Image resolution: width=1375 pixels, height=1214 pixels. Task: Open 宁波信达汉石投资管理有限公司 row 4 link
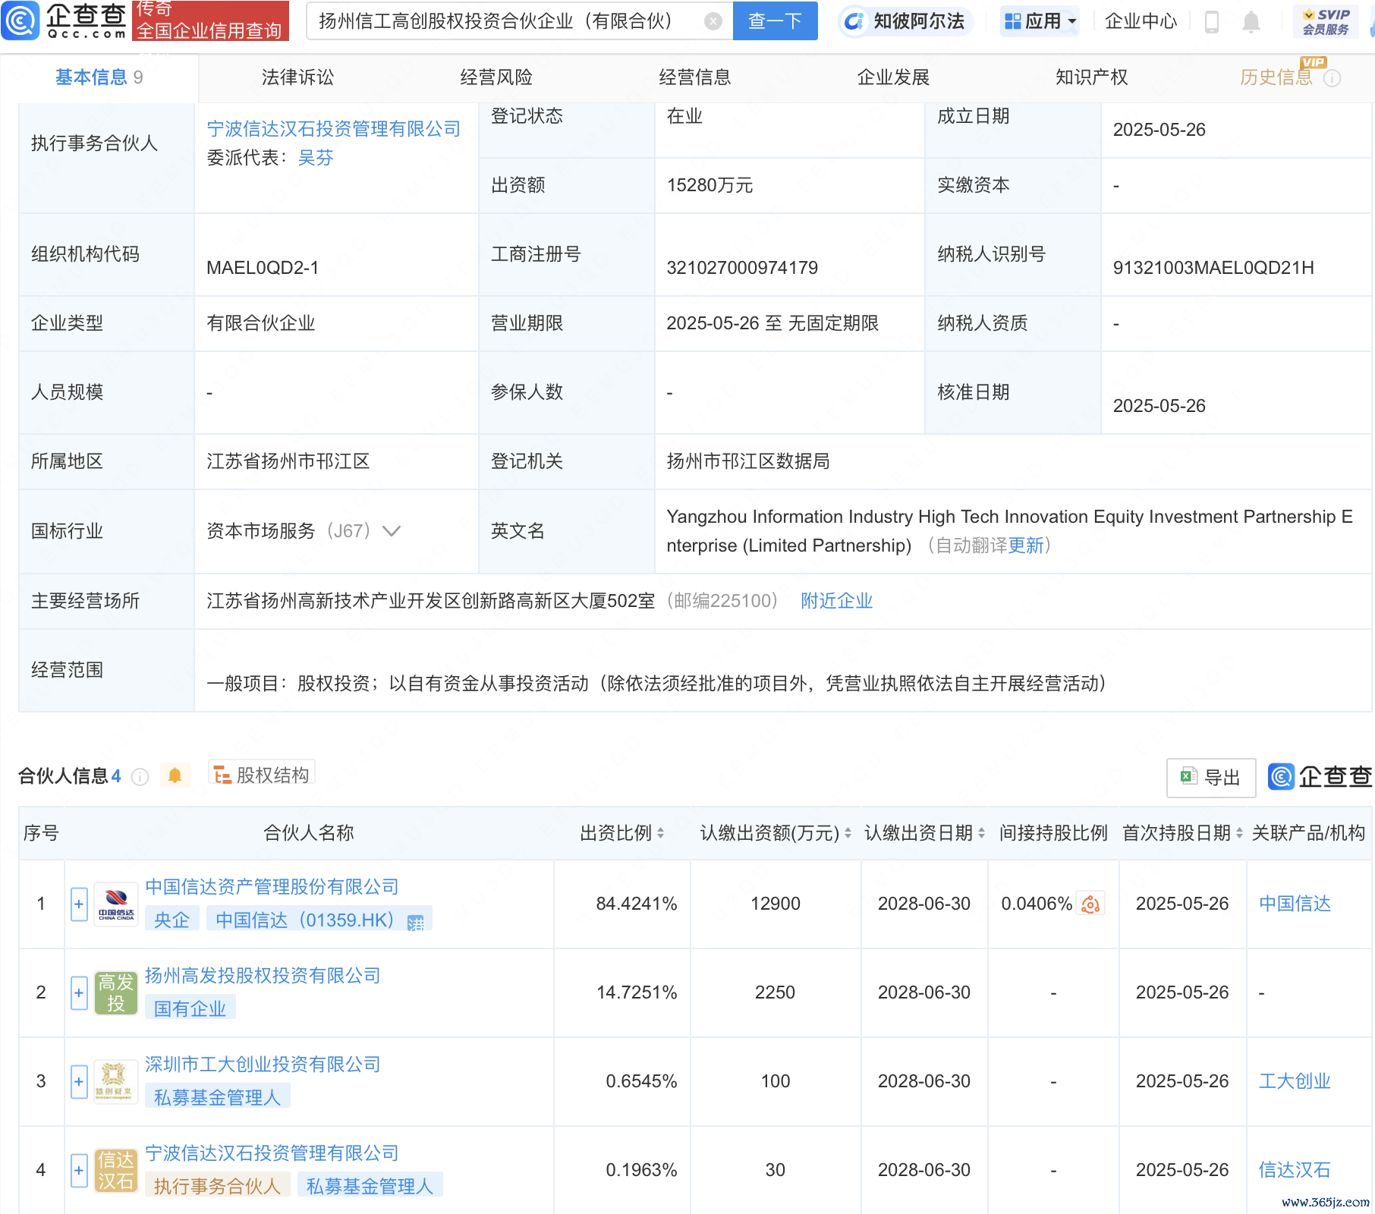pos(272,1153)
